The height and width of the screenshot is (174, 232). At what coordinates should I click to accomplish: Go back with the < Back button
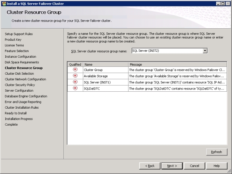tap(150, 166)
